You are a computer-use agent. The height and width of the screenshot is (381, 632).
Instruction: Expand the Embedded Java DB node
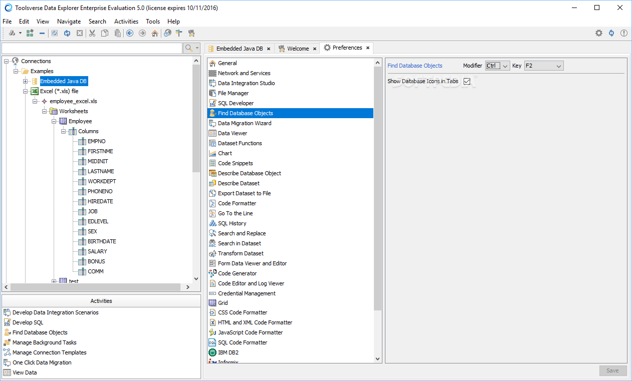[x=26, y=81]
